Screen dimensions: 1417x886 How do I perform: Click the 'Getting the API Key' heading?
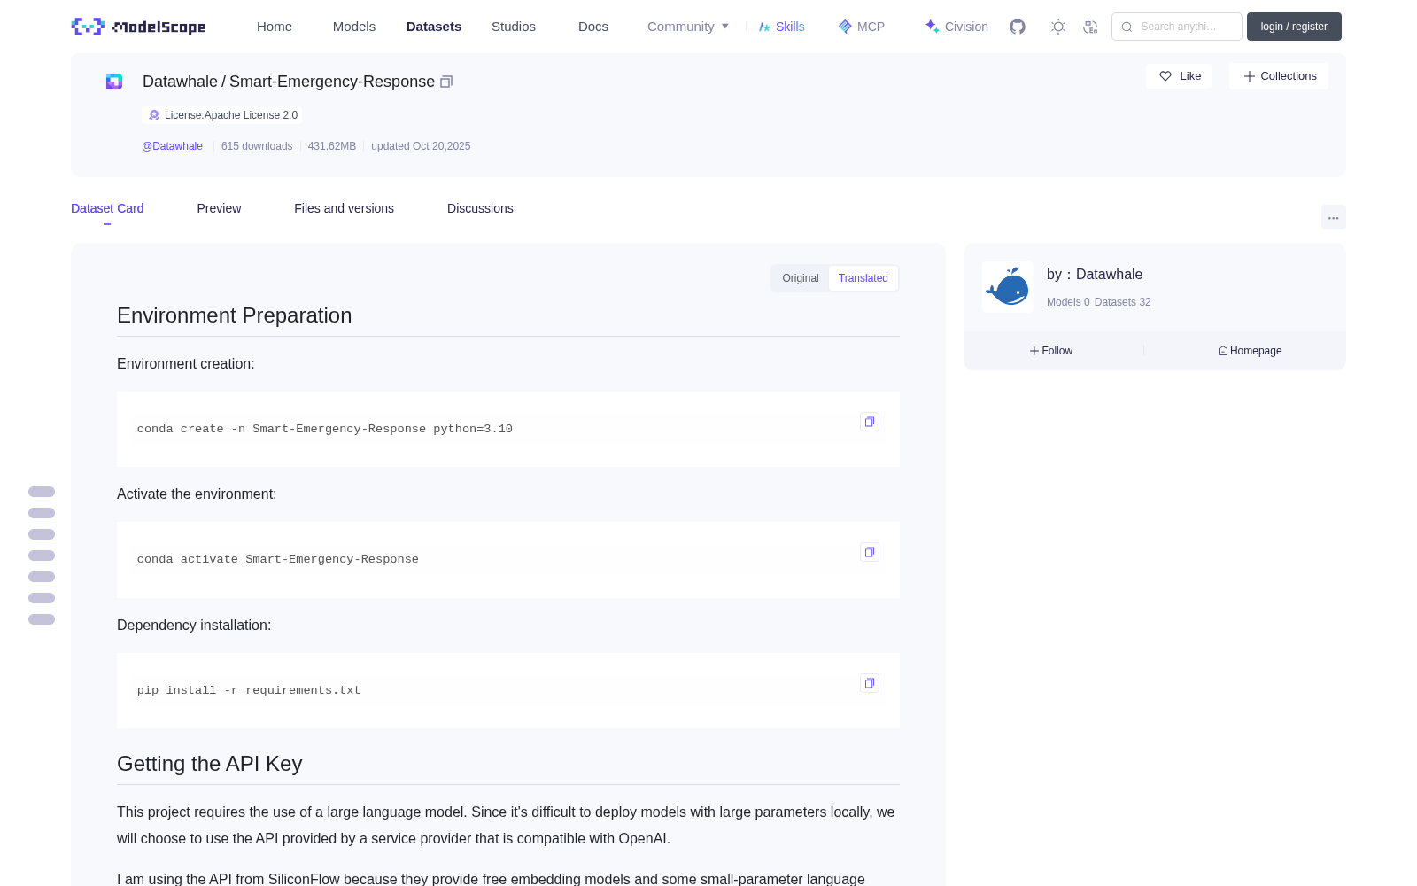pyautogui.click(x=210, y=764)
